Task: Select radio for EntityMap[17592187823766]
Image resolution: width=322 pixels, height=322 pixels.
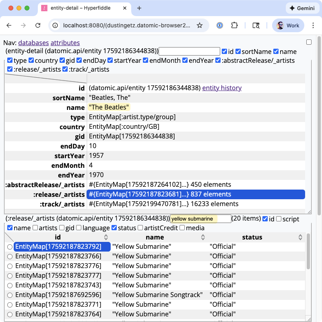Action: point(10,256)
